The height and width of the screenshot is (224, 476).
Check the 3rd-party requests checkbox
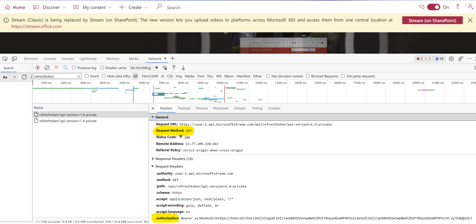point(343,76)
